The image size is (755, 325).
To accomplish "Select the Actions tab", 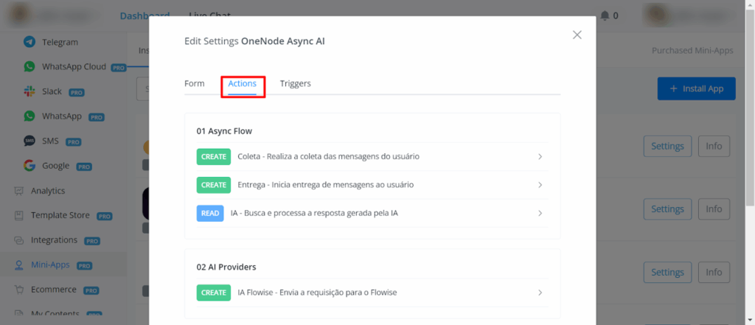I will tap(242, 83).
